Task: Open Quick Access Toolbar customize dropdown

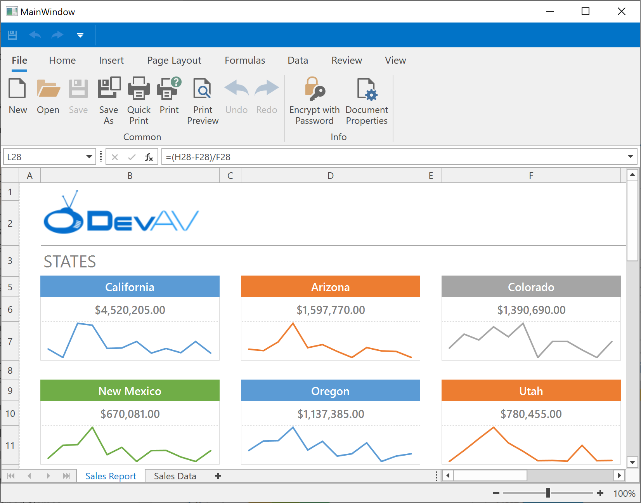Action: (x=80, y=35)
